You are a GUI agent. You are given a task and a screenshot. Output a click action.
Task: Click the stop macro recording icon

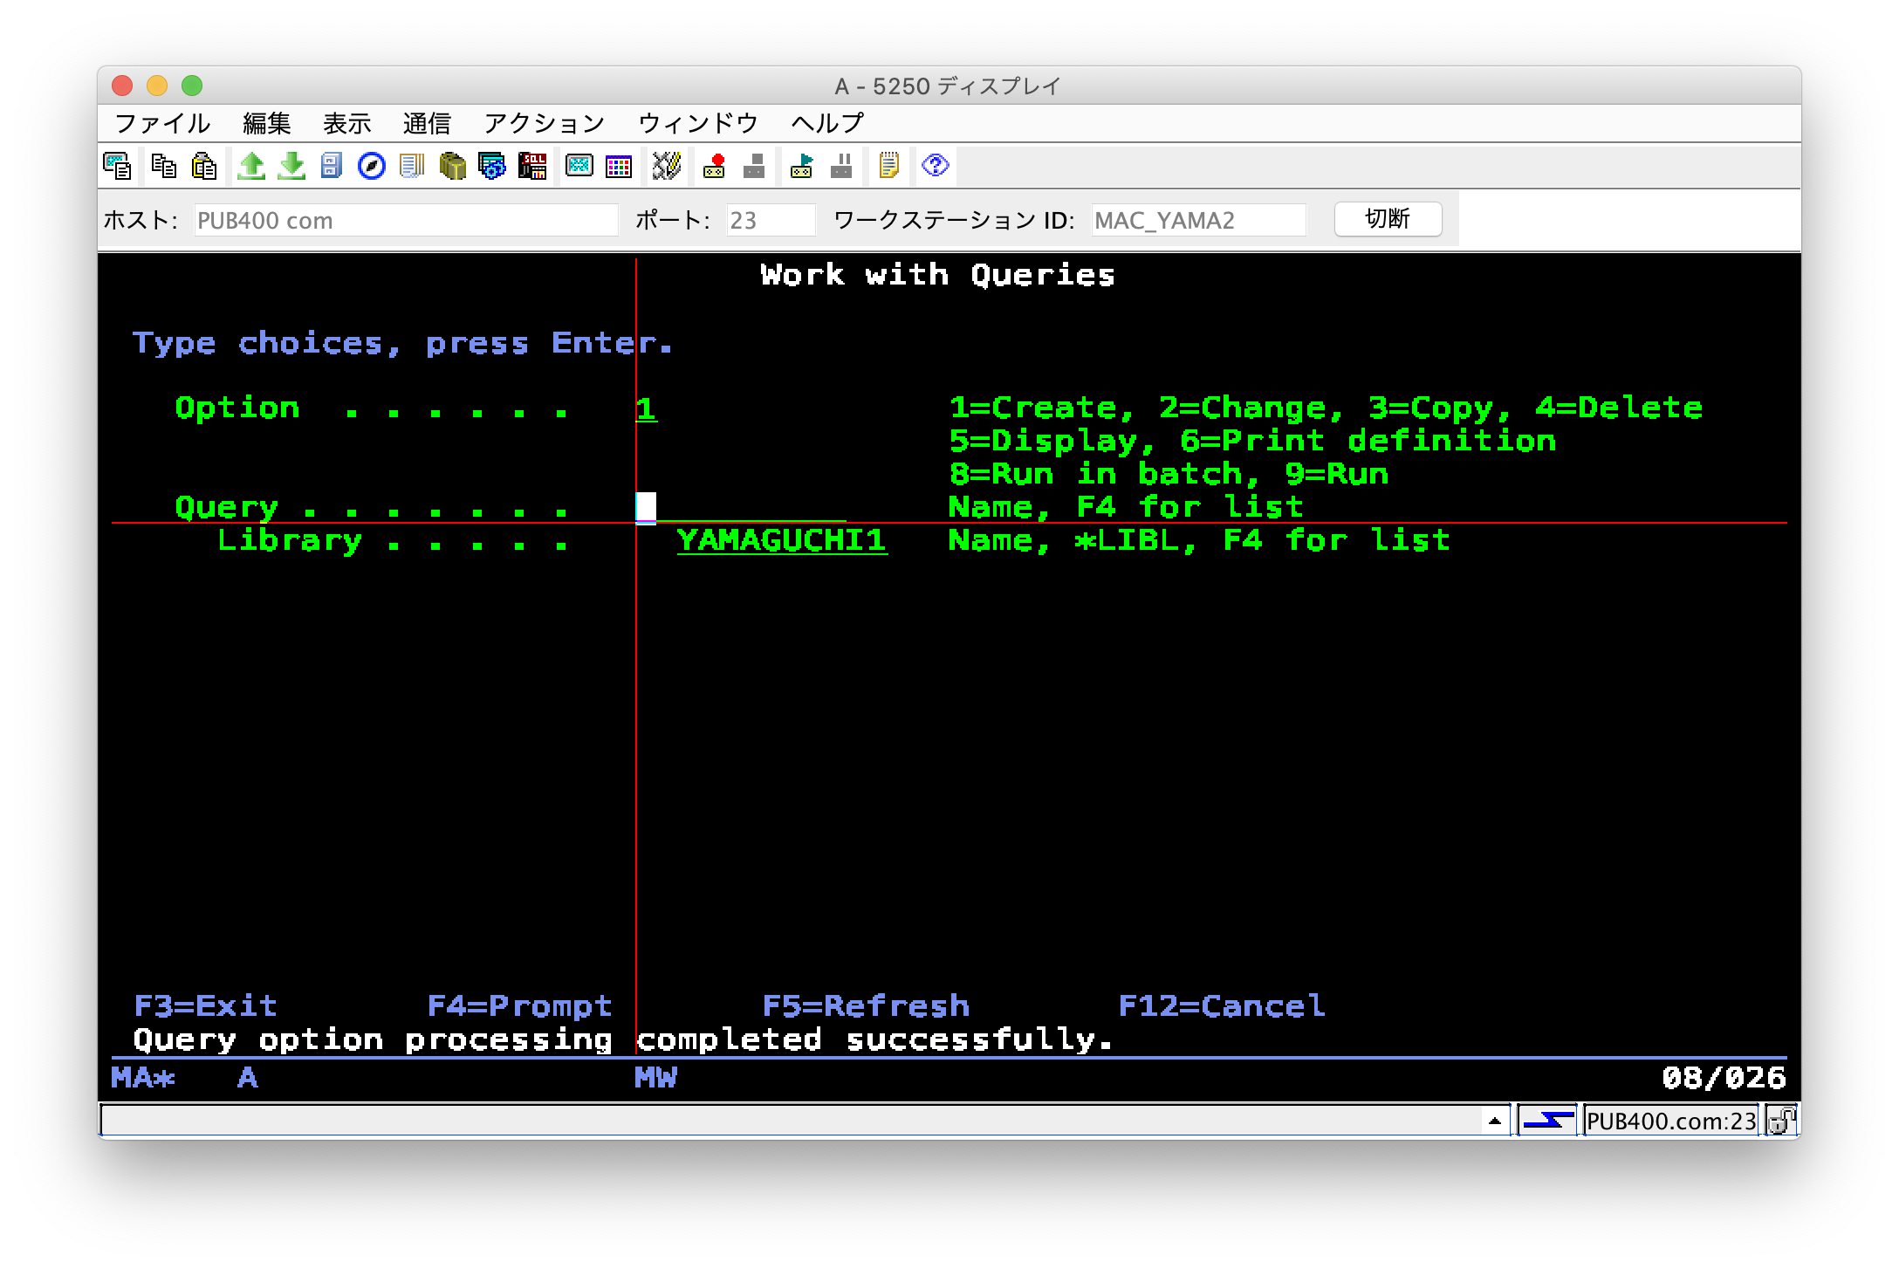tap(753, 166)
